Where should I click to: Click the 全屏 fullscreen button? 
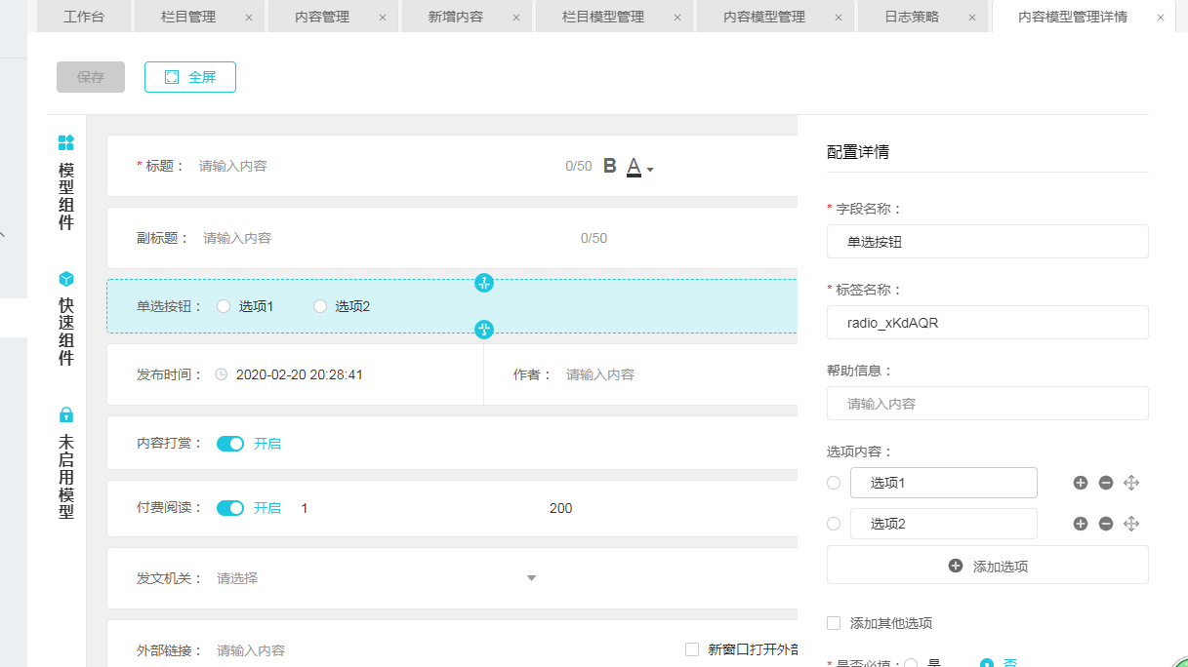[190, 77]
